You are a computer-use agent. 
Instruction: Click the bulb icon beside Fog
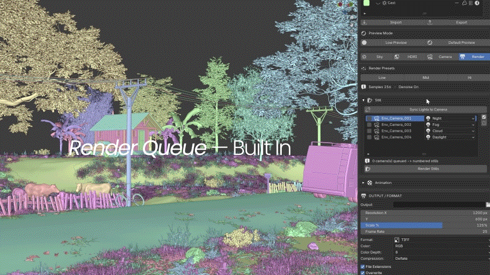pos(428,125)
